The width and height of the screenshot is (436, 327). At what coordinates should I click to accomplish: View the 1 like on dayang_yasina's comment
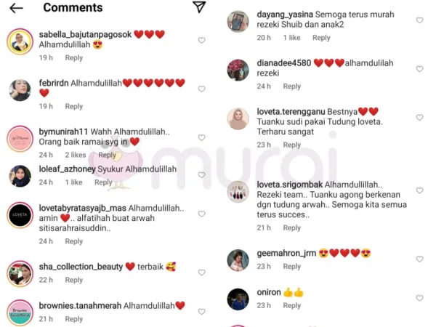pos(292,38)
